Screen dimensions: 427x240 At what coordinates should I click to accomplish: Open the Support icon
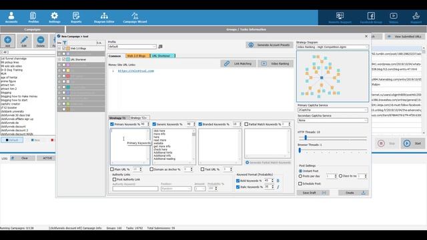click(416, 18)
